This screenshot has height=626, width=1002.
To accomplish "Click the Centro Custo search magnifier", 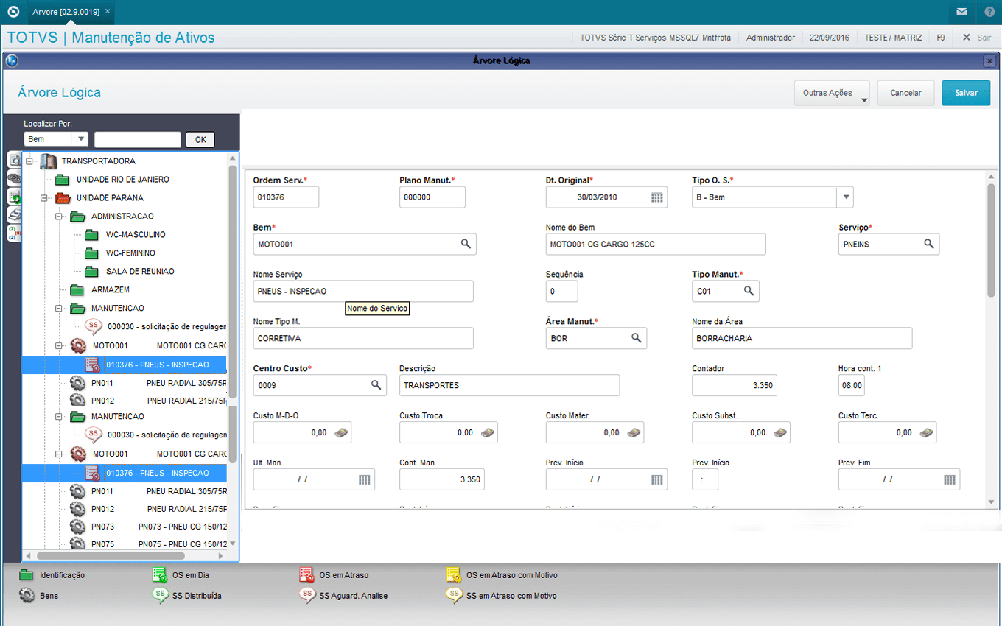I will click(376, 385).
